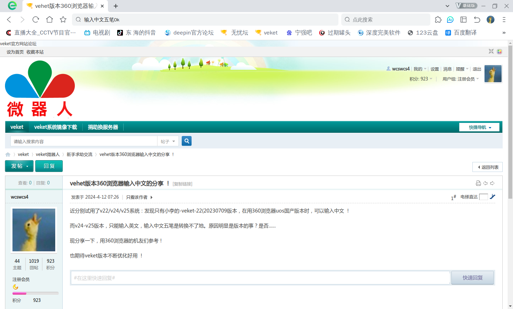Open the 发帖 dropdown button
513x309 pixels.
tap(19, 166)
